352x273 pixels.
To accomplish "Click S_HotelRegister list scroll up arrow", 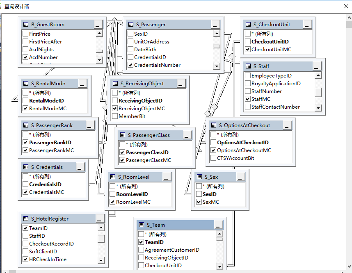I will click(101, 228).
